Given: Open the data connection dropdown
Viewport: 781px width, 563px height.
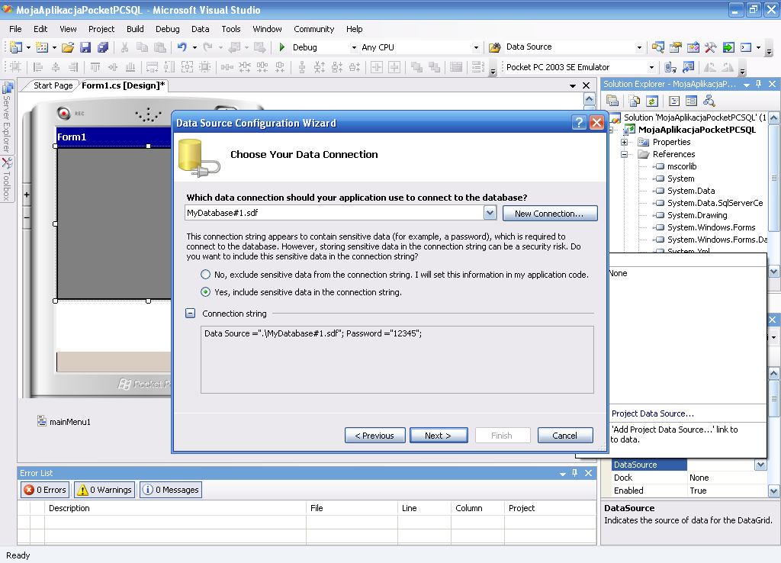Looking at the screenshot, I should point(490,213).
